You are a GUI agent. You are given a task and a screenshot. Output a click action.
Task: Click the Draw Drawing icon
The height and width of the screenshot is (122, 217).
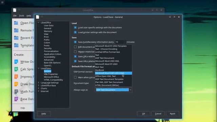16,84
